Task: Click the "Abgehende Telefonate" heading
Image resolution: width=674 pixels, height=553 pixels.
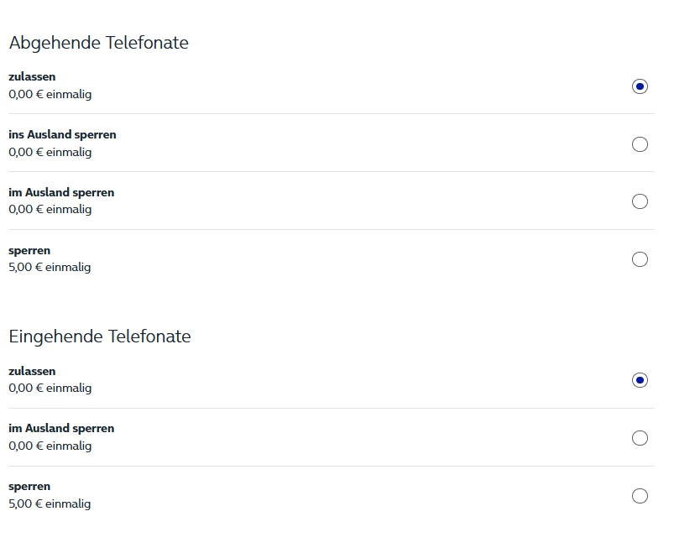Action: [x=98, y=43]
